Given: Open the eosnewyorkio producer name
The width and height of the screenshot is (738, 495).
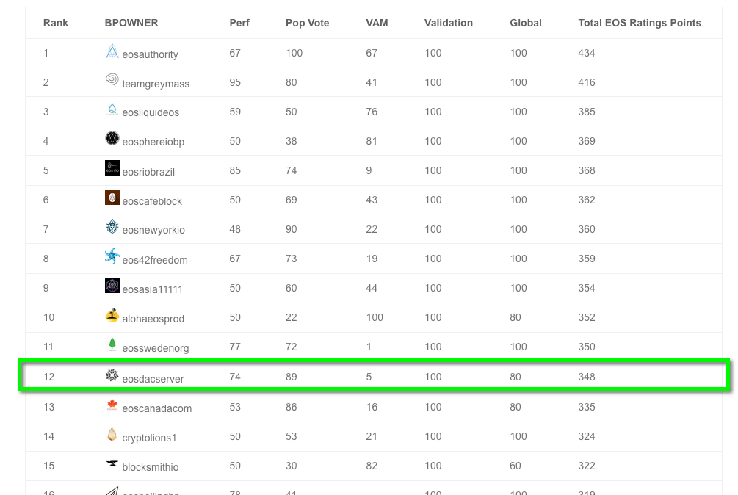Looking at the screenshot, I should coord(153,230).
